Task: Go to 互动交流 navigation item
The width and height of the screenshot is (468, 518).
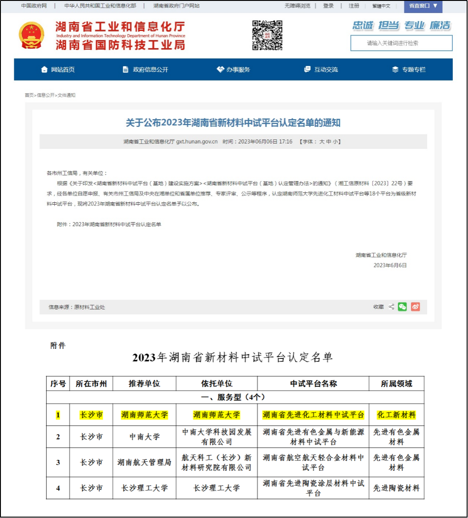Action: pyautogui.click(x=321, y=70)
